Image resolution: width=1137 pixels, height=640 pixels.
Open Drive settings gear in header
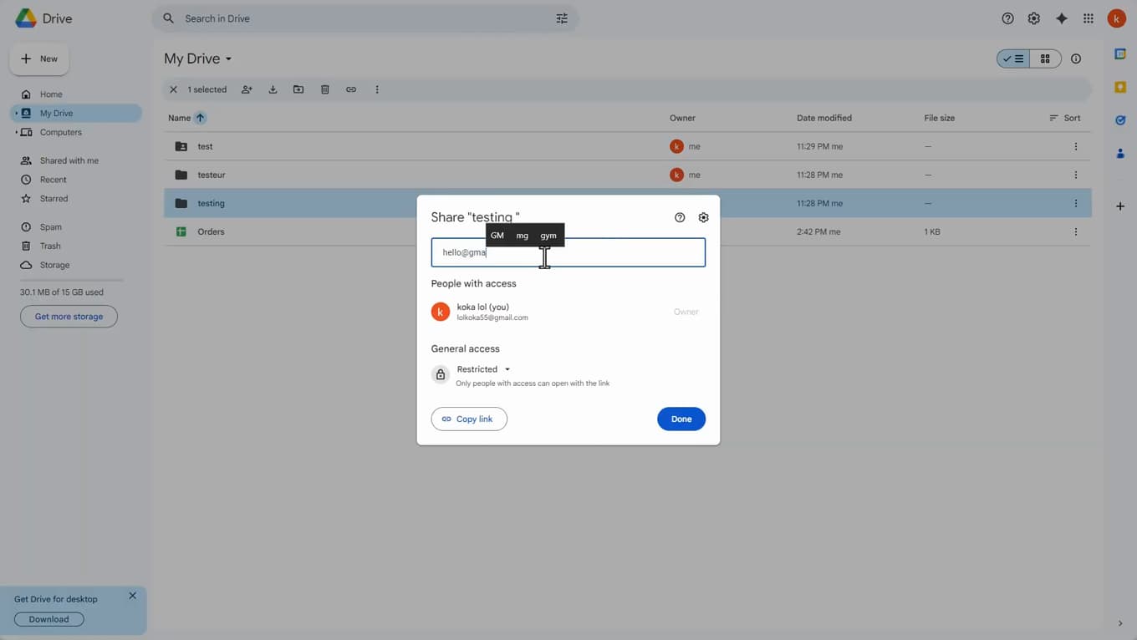click(1034, 18)
